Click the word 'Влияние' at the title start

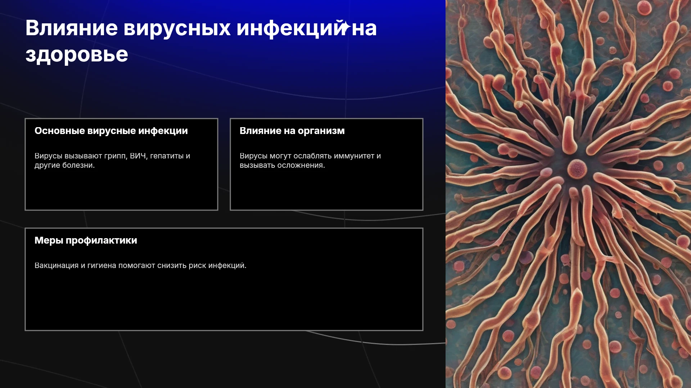click(72, 28)
